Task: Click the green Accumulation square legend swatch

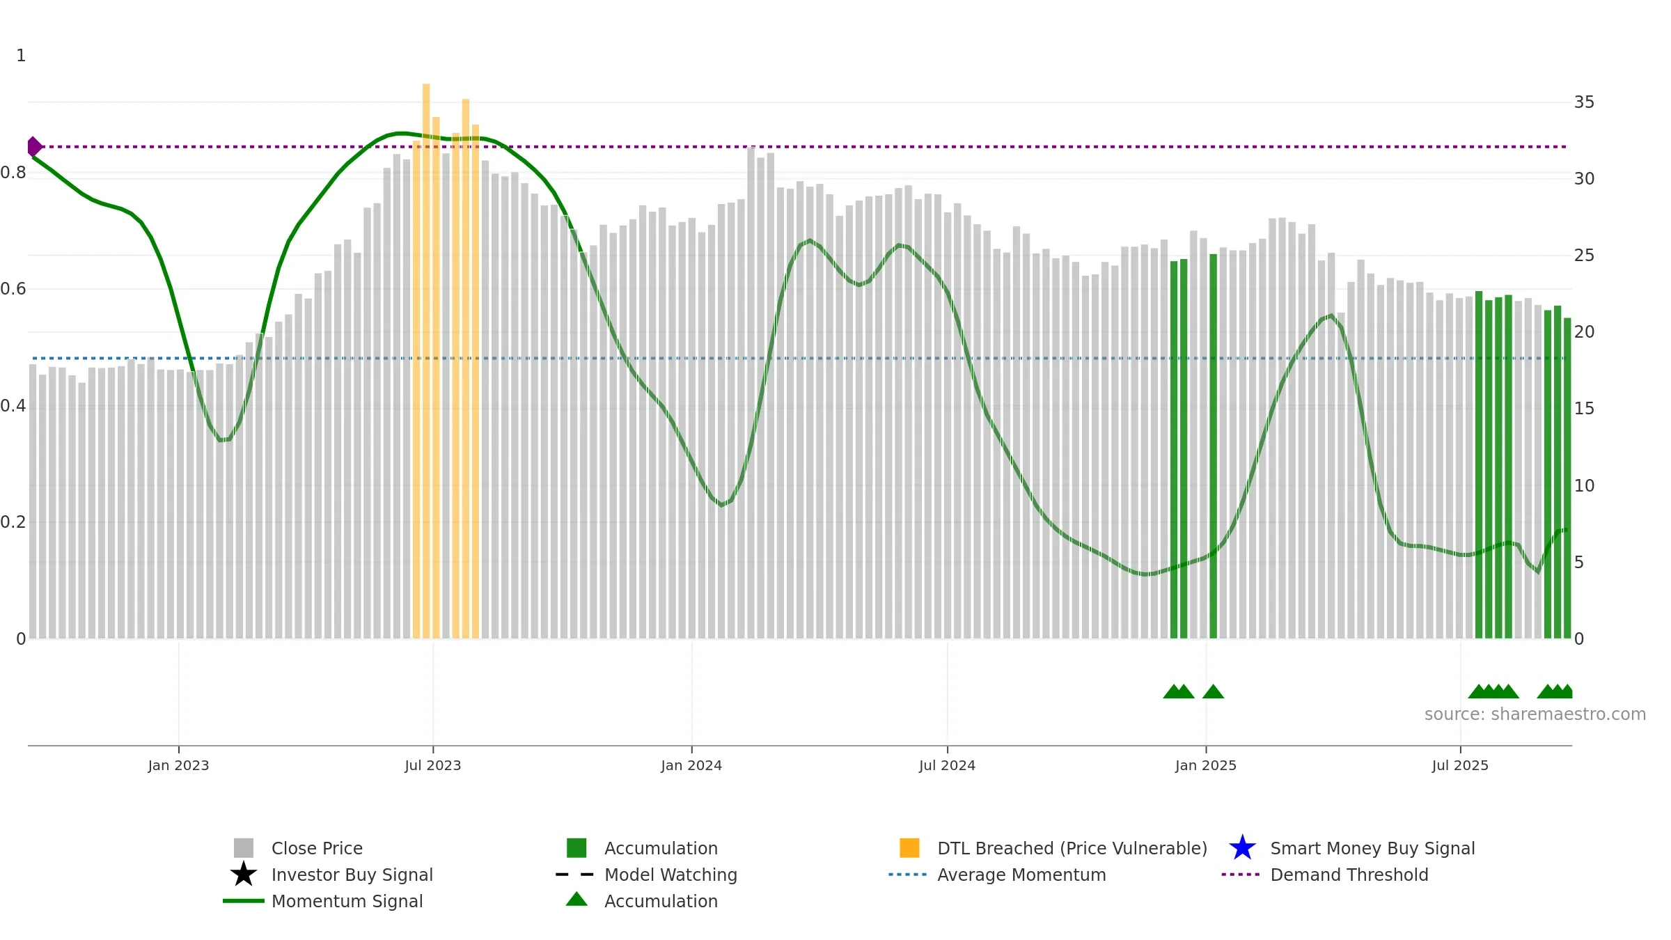Action: click(576, 848)
